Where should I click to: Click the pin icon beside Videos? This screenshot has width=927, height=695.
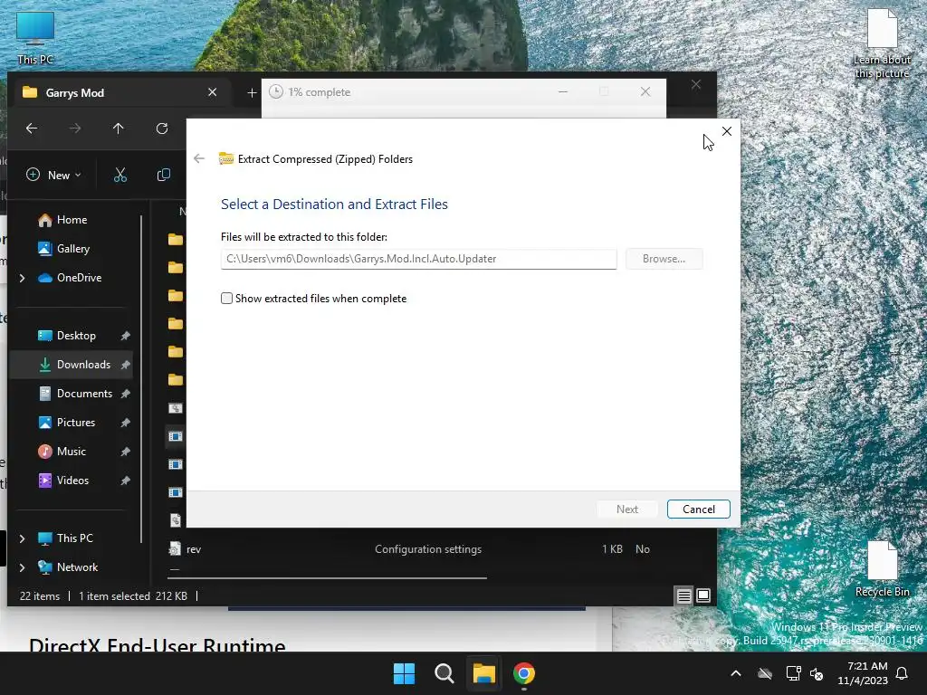click(x=125, y=481)
